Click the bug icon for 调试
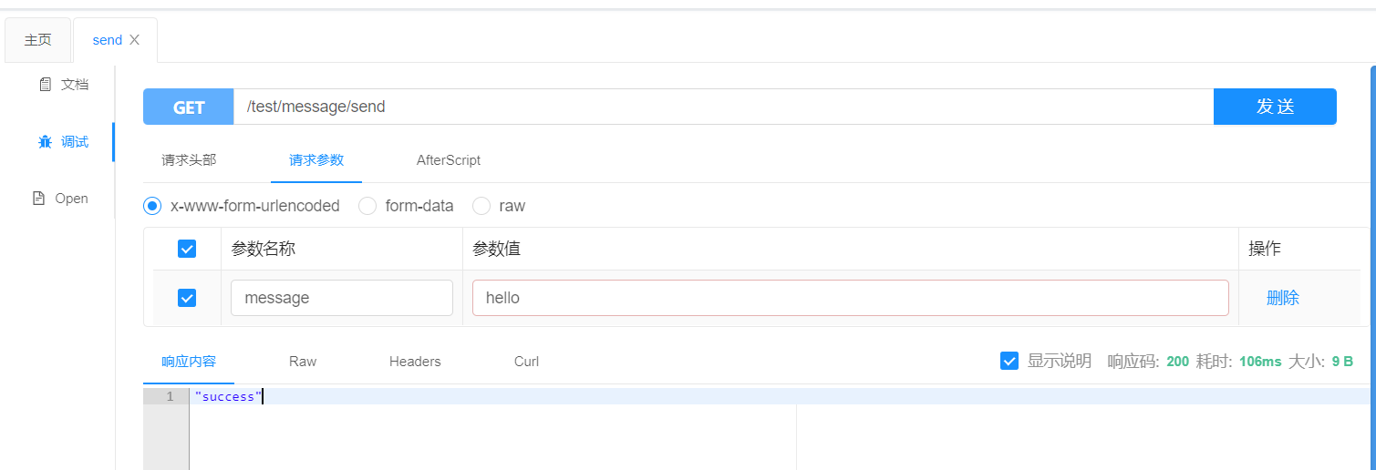The height and width of the screenshot is (470, 1376). tap(45, 142)
